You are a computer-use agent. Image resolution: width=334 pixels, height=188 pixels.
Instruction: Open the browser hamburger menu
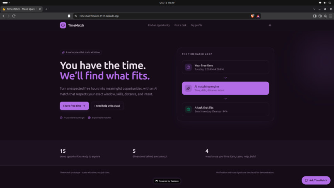point(331,16)
